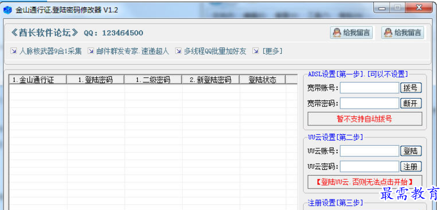Click arrow icon before [更多]

pyautogui.click(x=256, y=51)
